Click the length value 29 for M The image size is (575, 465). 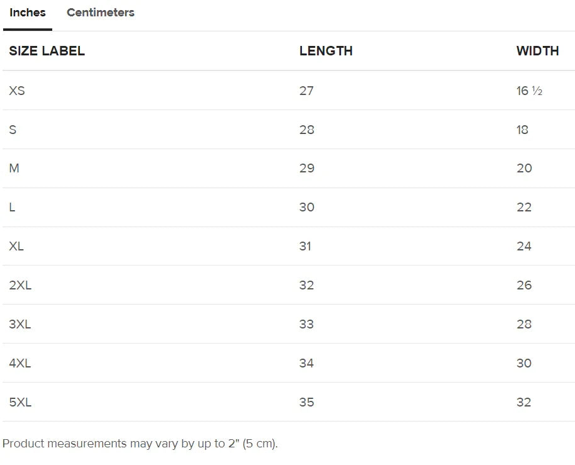[x=307, y=169]
